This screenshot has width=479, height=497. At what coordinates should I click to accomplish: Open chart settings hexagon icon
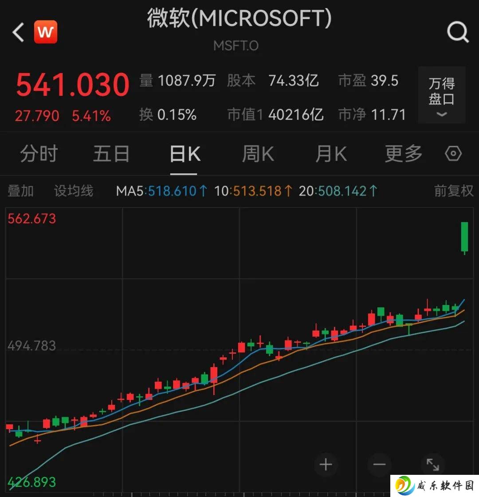(453, 154)
